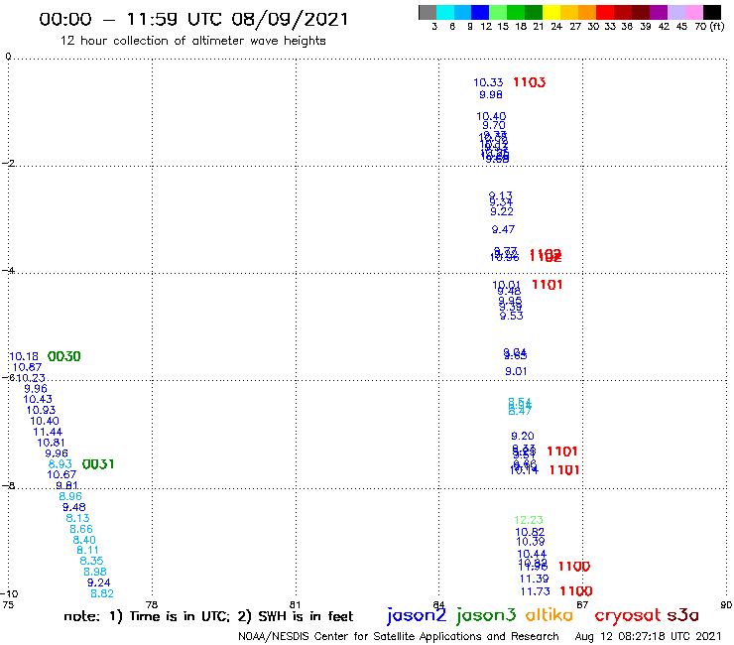Click the light green 12-15 ft legend swatch

coord(499,12)
